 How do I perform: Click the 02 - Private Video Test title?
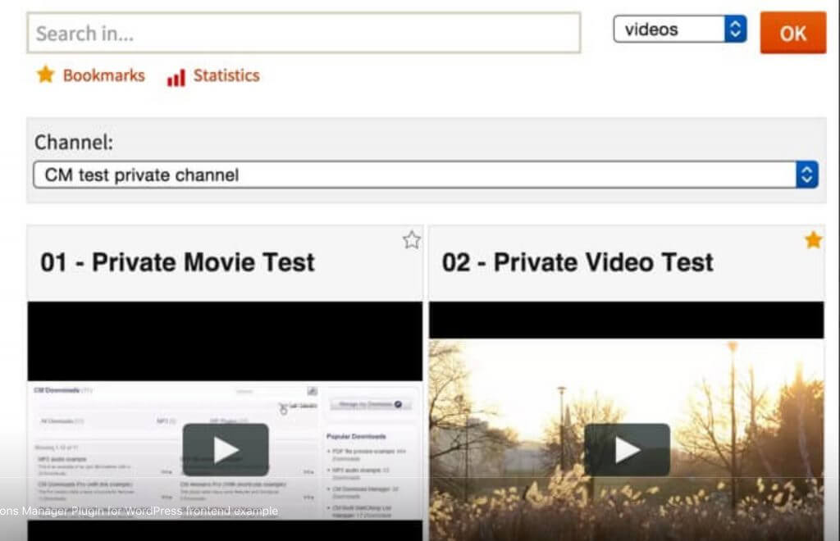pos(577,262)
